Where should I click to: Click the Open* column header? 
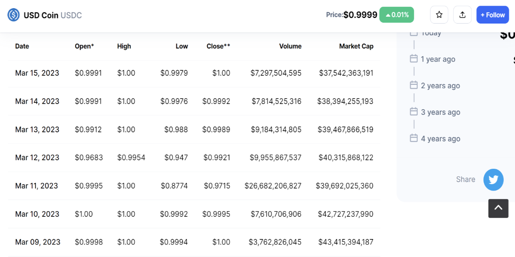coord(84,46)
